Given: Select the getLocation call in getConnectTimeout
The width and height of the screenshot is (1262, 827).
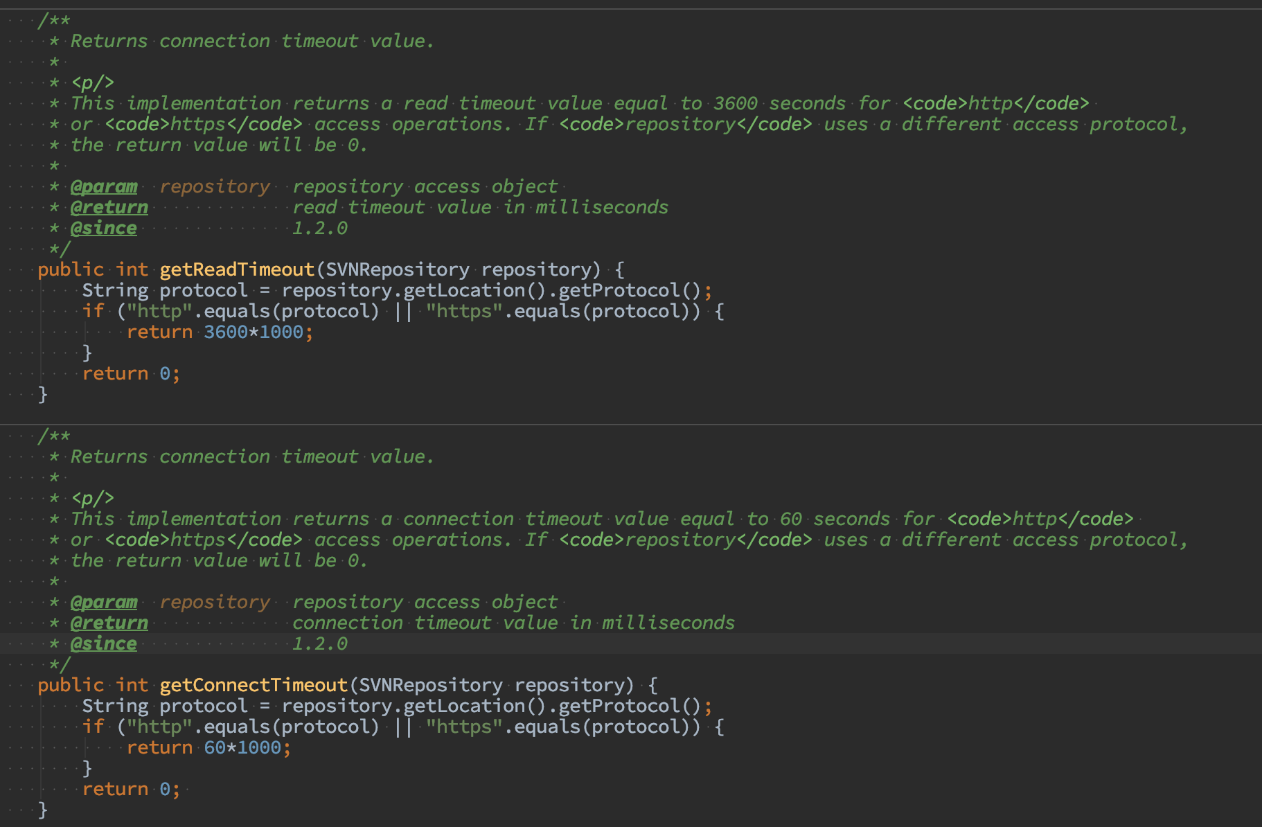Looking at the screenshot, I should (x=475, y=705).
